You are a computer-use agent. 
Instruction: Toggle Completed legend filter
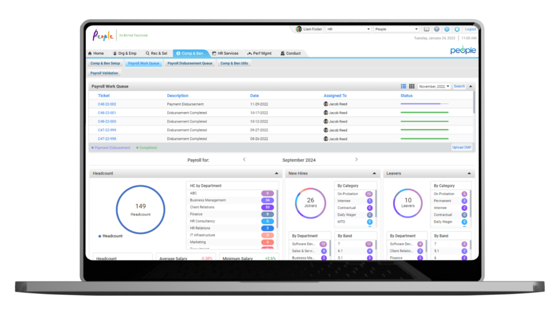click(x=147, y=148)
